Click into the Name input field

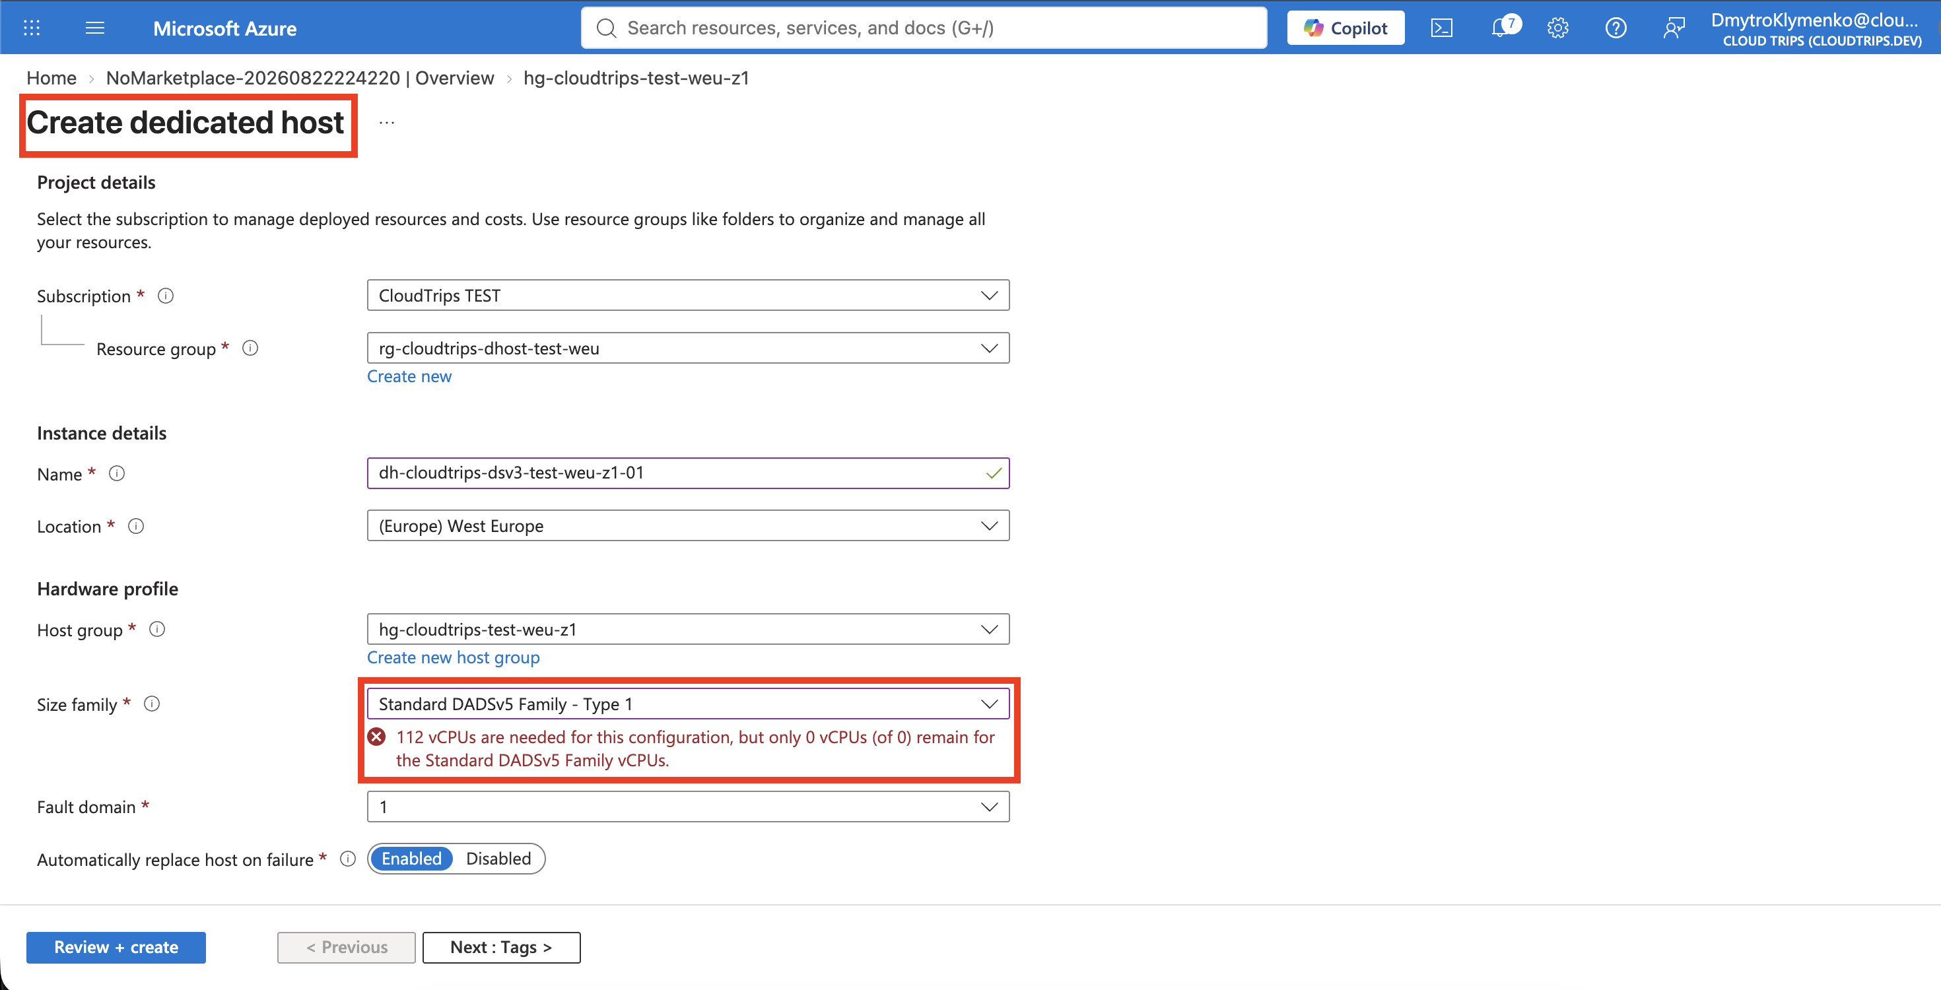[x=688, y=473]
